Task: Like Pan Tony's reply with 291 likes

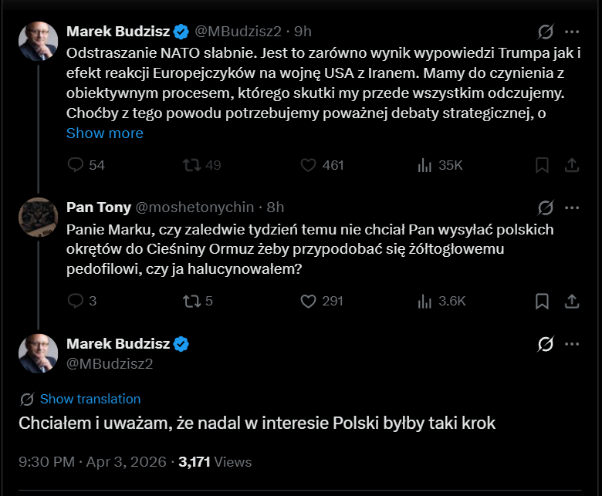Action: coord(309,301)
